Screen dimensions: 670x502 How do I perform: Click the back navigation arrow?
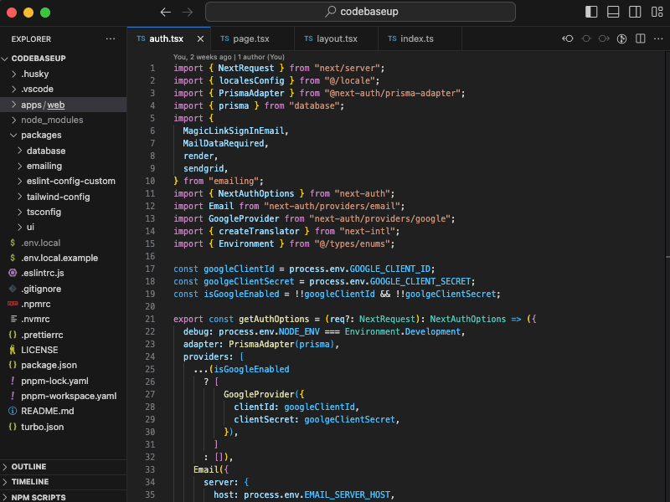click(x=165, y=12)
